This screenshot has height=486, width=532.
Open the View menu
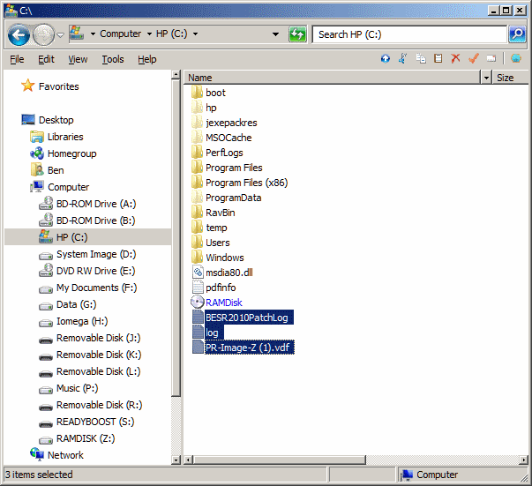point(78,59)
